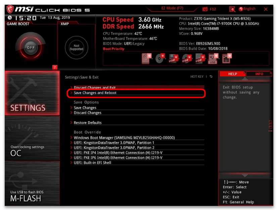Click the MotherBoard Temperature 46°C reading
278x211 pixels.
pyautogui.click(x=130, y=39)
